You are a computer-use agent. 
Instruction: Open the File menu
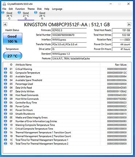tap(4, 9)
